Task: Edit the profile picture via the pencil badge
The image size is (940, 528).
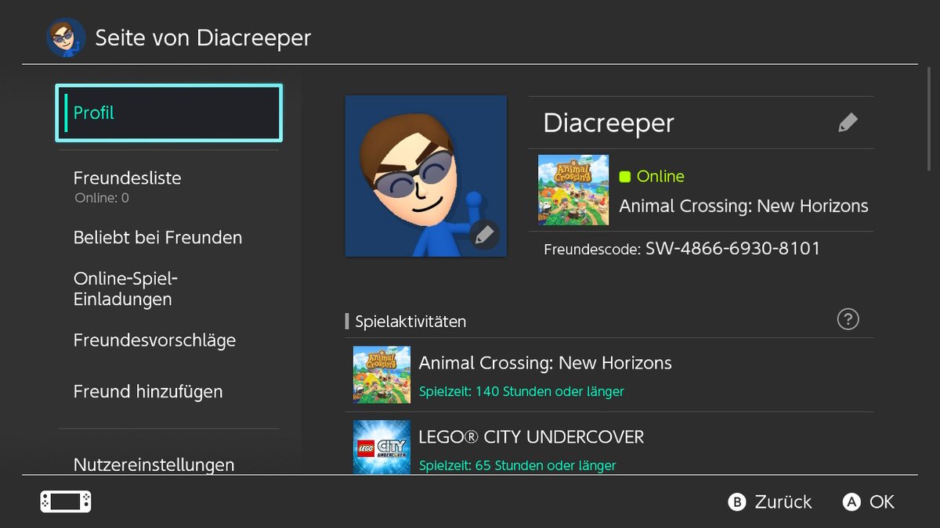Action: [x=485, y=235]
